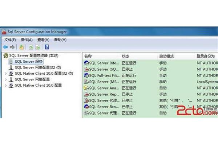Click the icon of the stopped SQL Server 代理 row
Viewport: 218px width, 145px height.
(86, 100)
